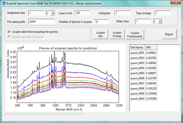Click API value 0.235048
This screenshot has height=123, width=183.
coord(151,93)
